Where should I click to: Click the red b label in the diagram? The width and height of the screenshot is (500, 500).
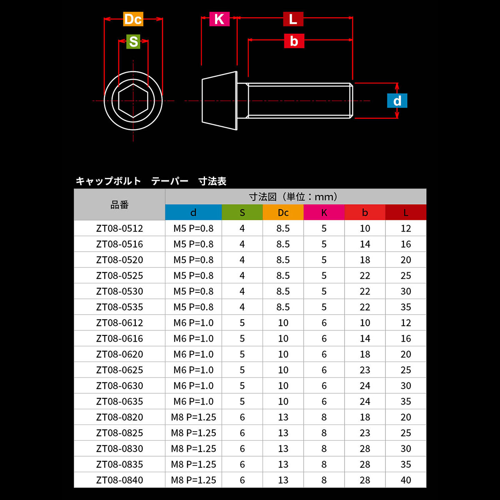click(x=294, y=41)
